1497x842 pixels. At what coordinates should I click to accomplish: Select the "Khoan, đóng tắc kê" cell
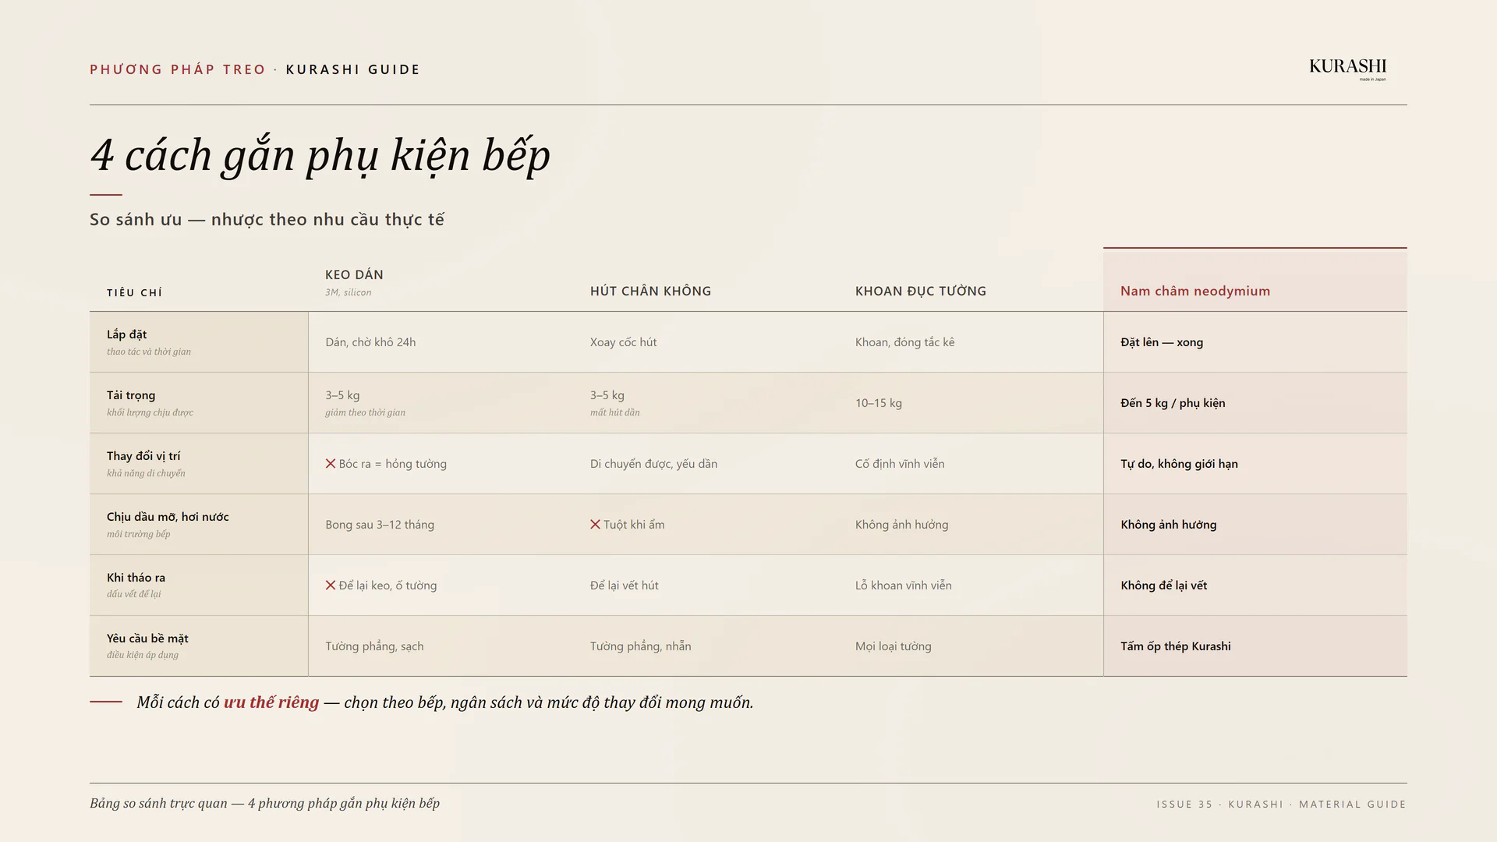tap(904, 342)
